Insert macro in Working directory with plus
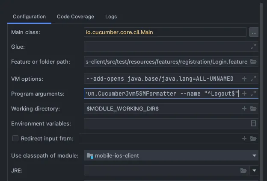The height and width of the screenshot is (181, 267). point(244,108)
